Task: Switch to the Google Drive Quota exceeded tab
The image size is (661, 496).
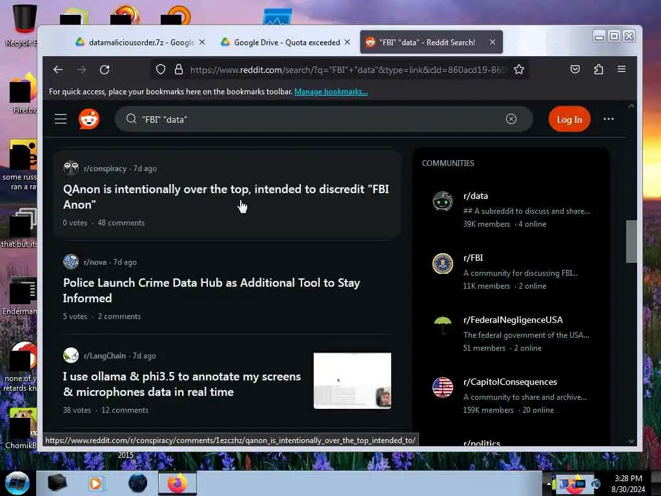Action: coord(287,42)
